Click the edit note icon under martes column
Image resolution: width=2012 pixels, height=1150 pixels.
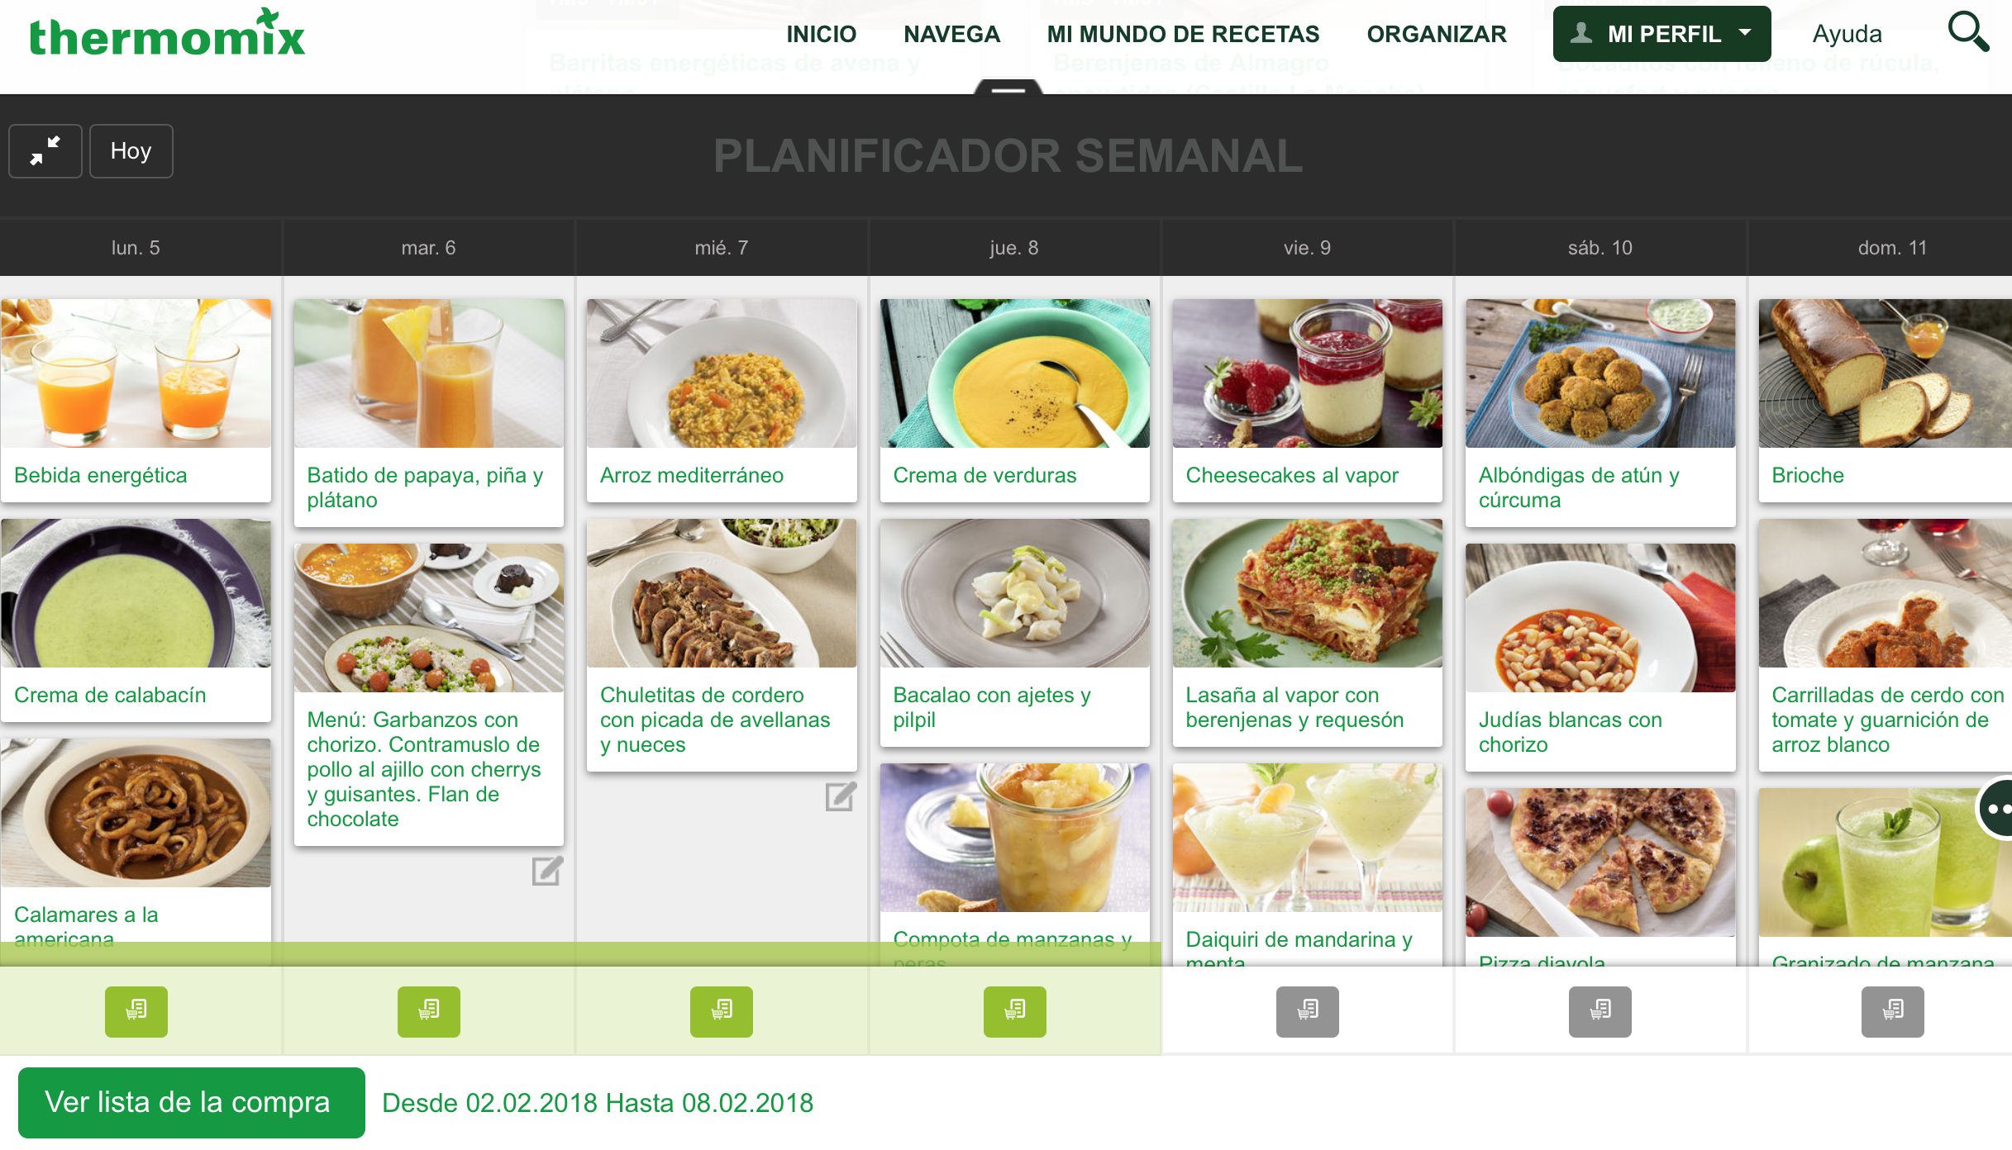point(547,871)
